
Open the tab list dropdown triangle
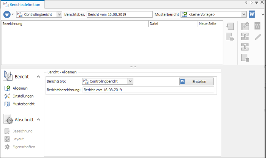[x=257, y=3]
